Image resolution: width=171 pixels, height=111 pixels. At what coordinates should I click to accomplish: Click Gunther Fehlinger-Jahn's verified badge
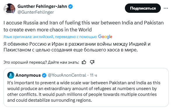[x=70, y=6]
